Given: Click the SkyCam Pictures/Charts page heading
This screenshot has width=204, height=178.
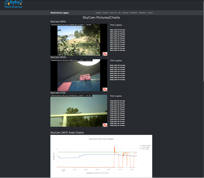Looking at the screenshot, I should pos(101,18).
